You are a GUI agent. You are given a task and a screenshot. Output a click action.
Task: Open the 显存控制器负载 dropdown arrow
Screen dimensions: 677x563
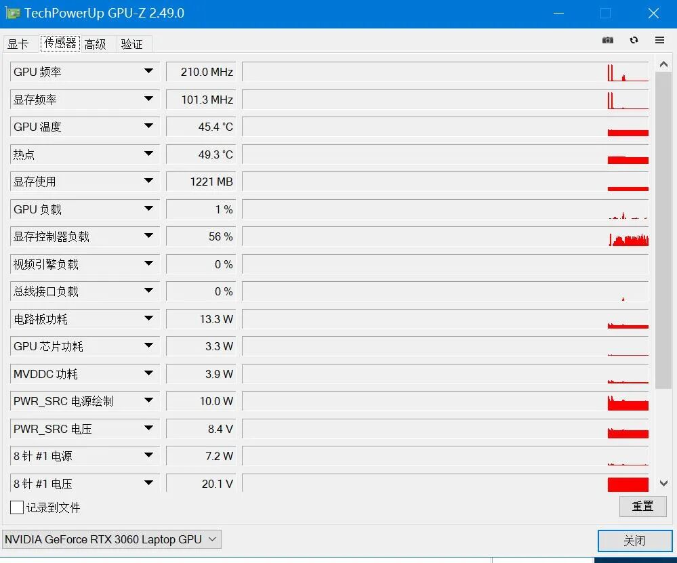pyautogui.click(x=148, y=236)
